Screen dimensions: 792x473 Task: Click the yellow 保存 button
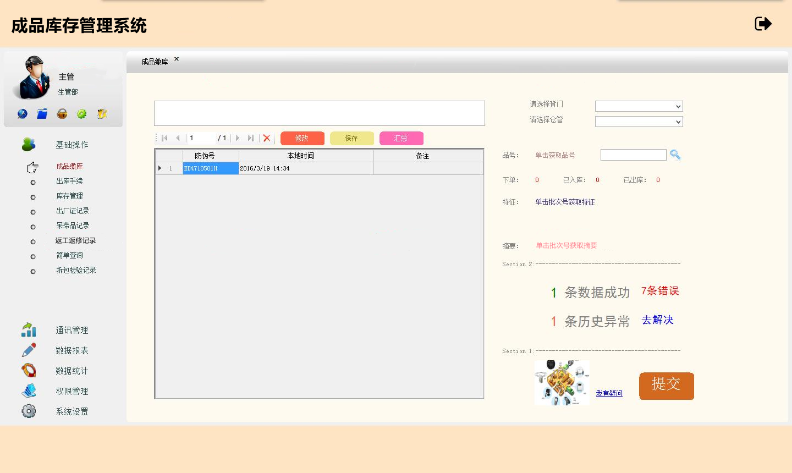pos(351,138)
